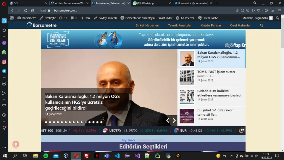The width and height of the screenshot is (284, 160).
Task: Click the site search magnifier icon
Action: (x=261, y=25)
